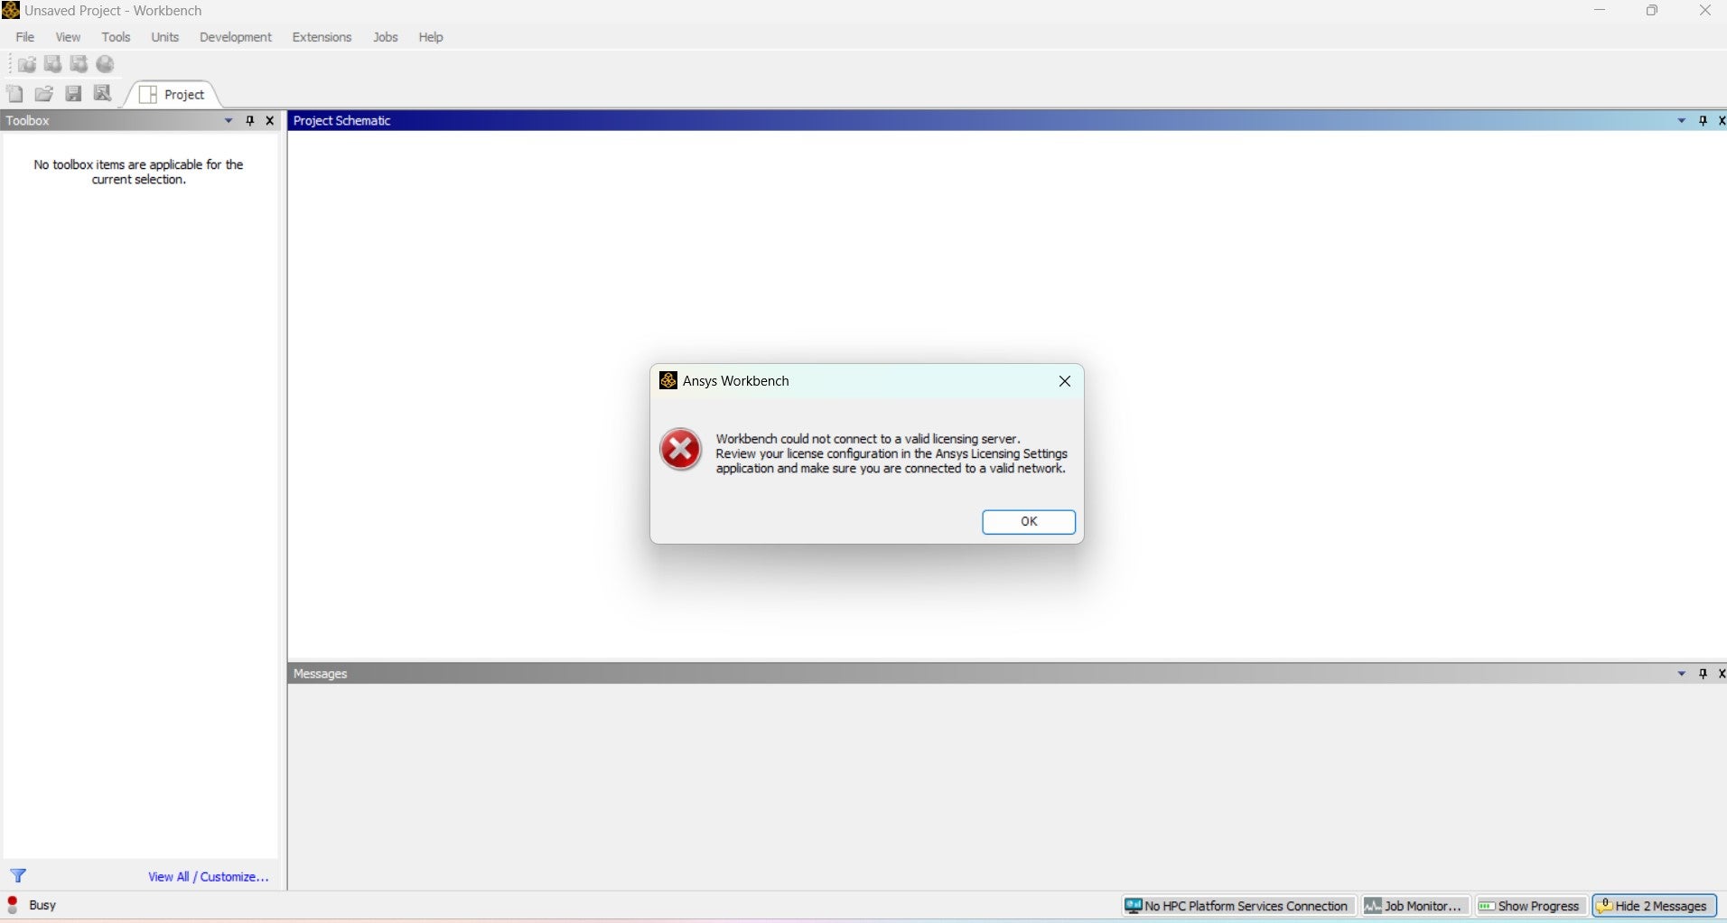The height and width of the screenshot is (923, 1727).
Task: Open the Development menu
Action: (235, 37)
